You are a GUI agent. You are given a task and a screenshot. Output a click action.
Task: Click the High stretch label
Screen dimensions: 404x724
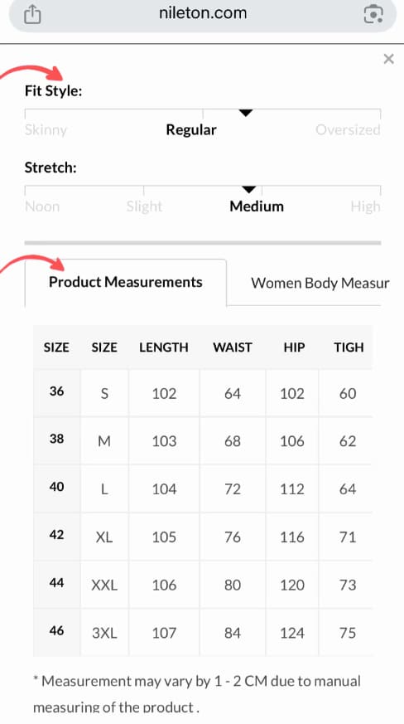click(x=365, y=207)
